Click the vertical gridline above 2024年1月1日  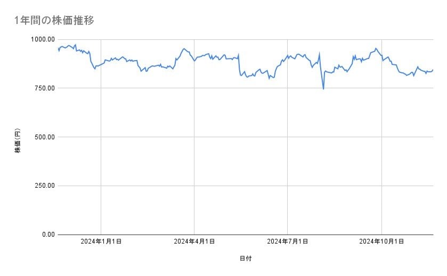click(101, 160)
